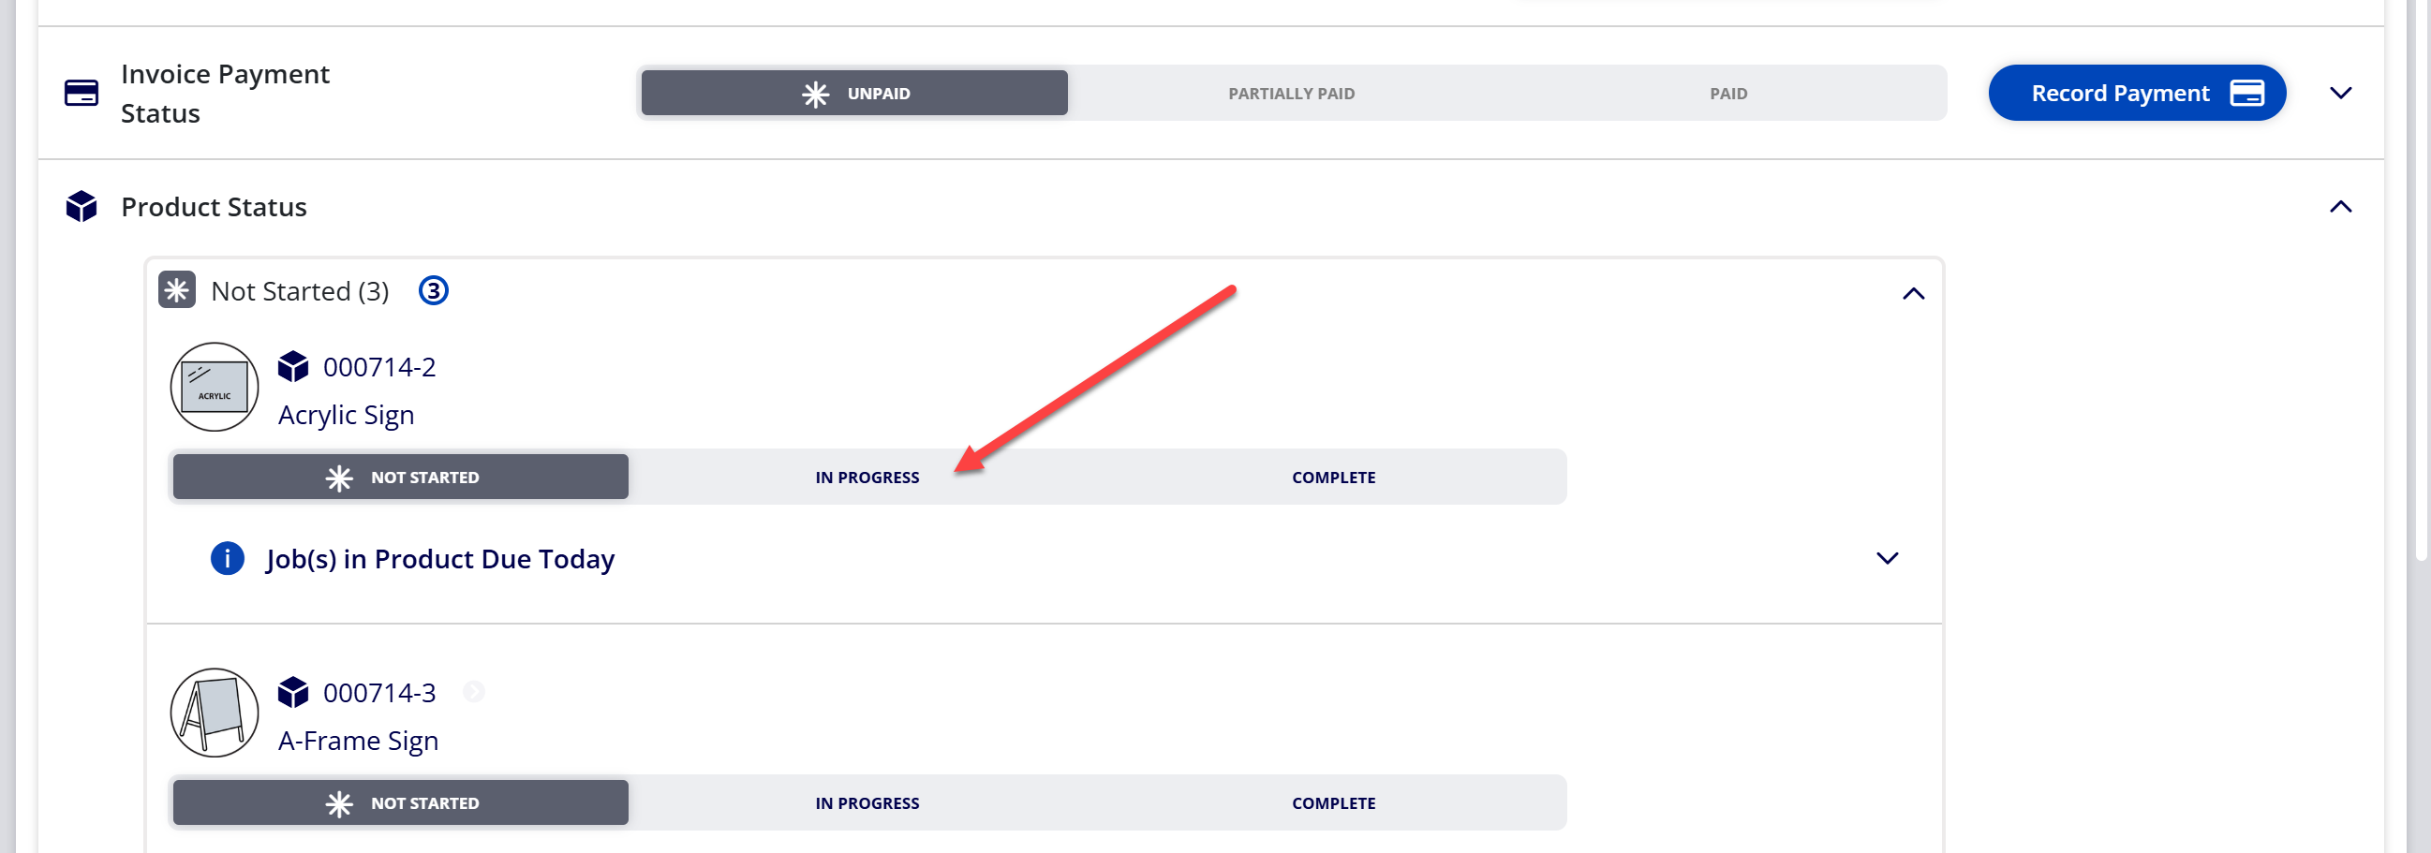Select the Partially Paid status segment
This screenshot has height=853, width=2431.
tap(1291, 93)
